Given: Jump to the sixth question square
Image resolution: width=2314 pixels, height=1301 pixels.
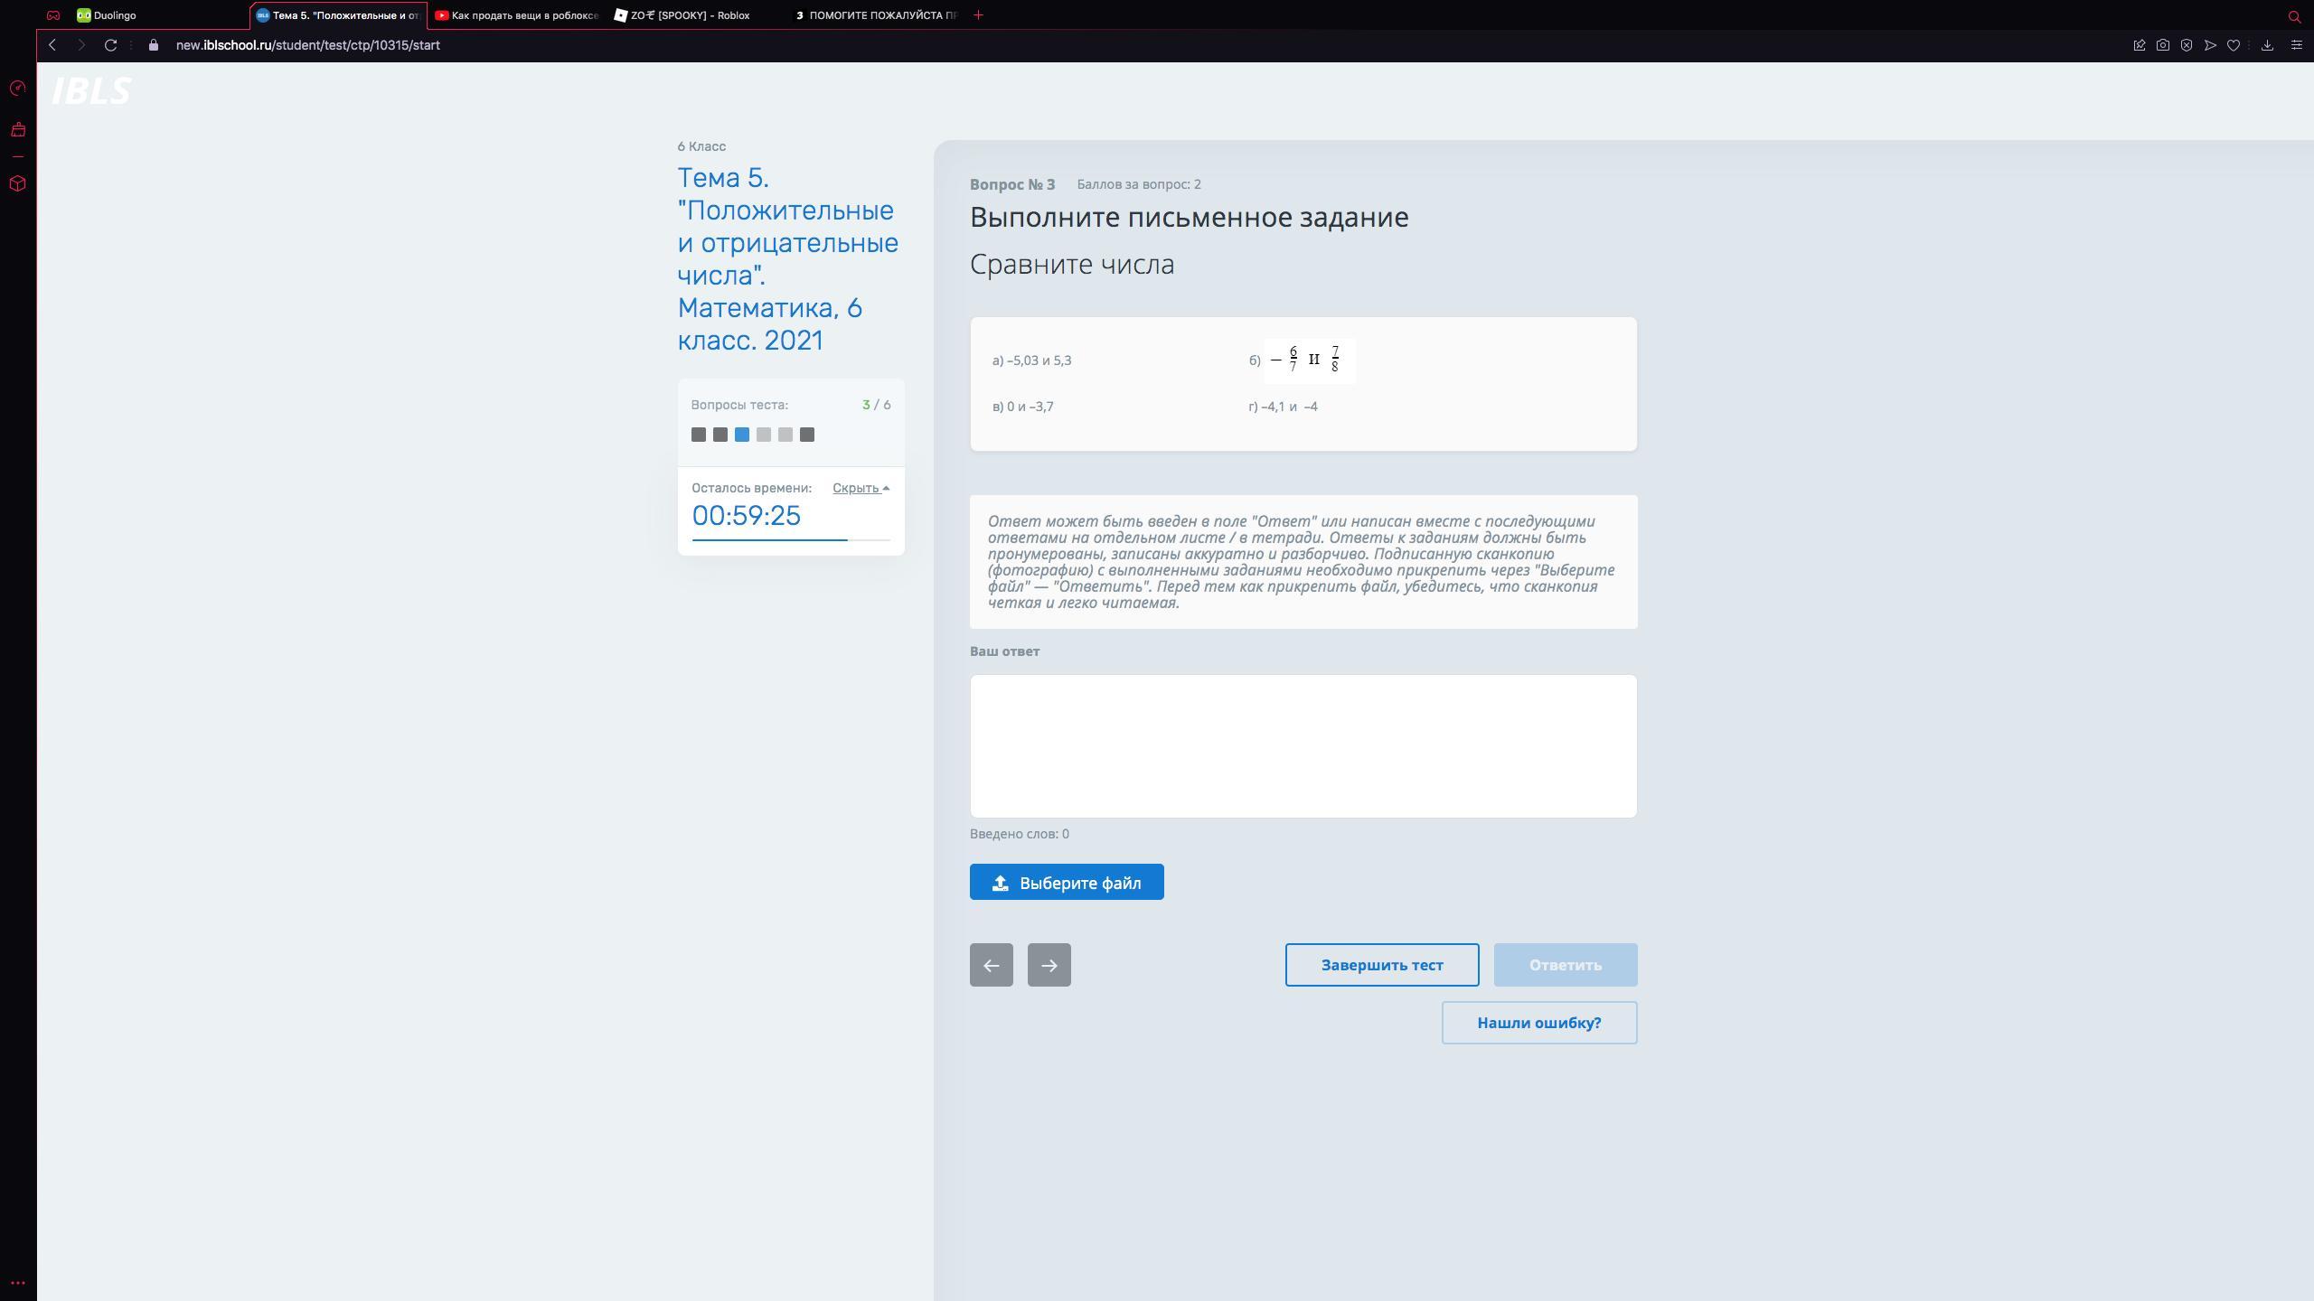Looking at the screenshot, I should pyautogui.click(x=807, y=435).
